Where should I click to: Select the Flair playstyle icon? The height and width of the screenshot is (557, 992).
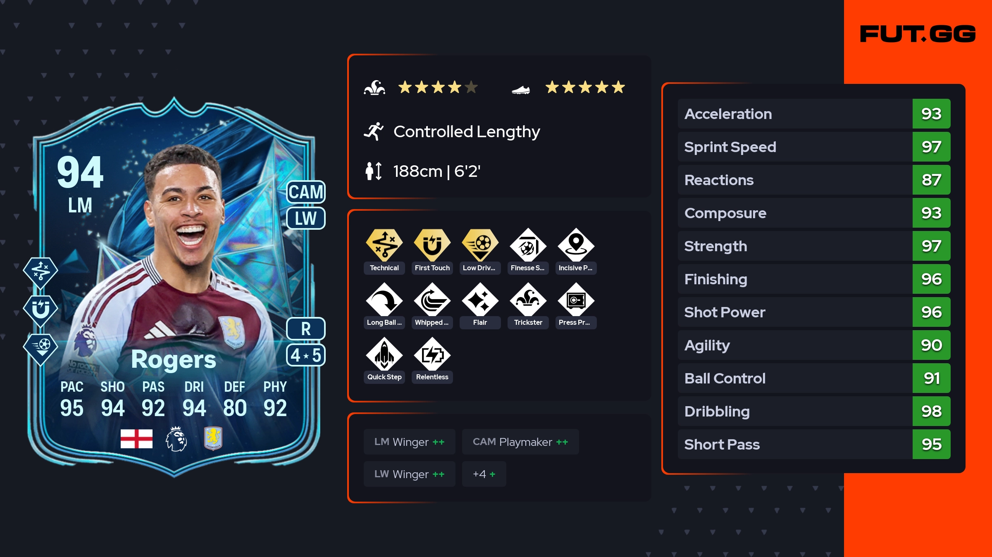point(480,300)
